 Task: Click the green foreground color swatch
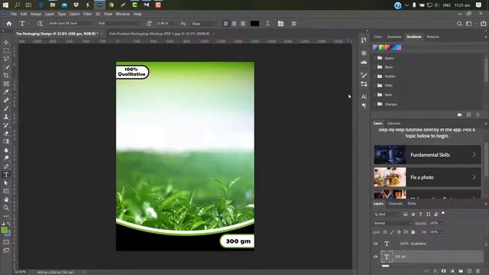tap(4, 230)
